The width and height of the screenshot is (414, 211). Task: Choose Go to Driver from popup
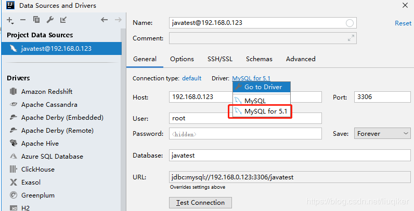pos(262,87)
